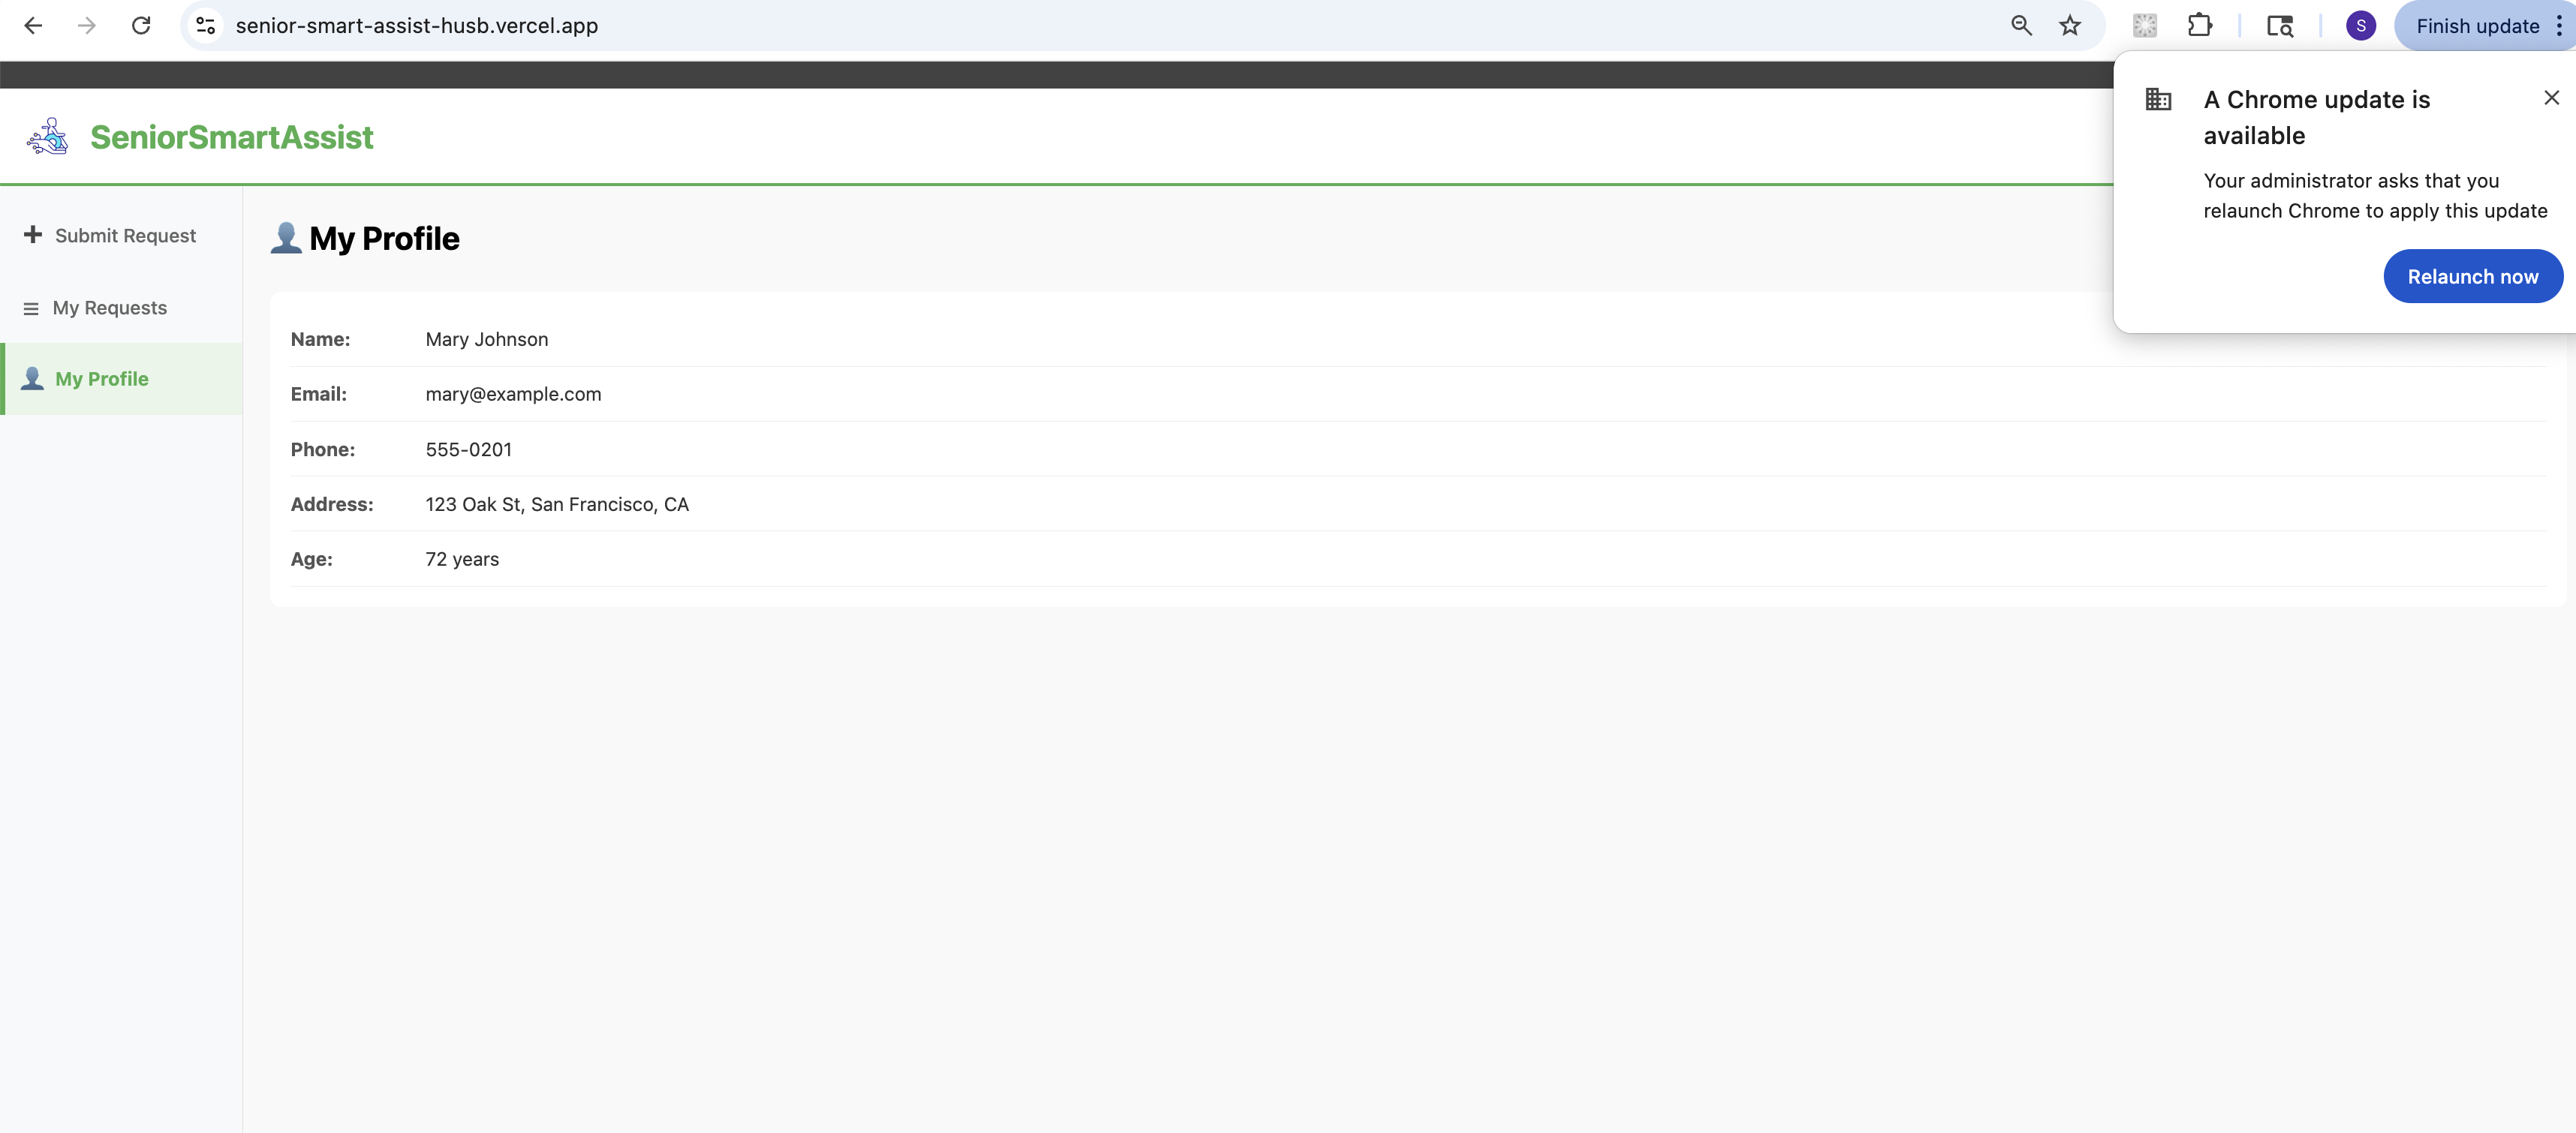
Task: Click the list icon beside My Requests
Action: 31,309
